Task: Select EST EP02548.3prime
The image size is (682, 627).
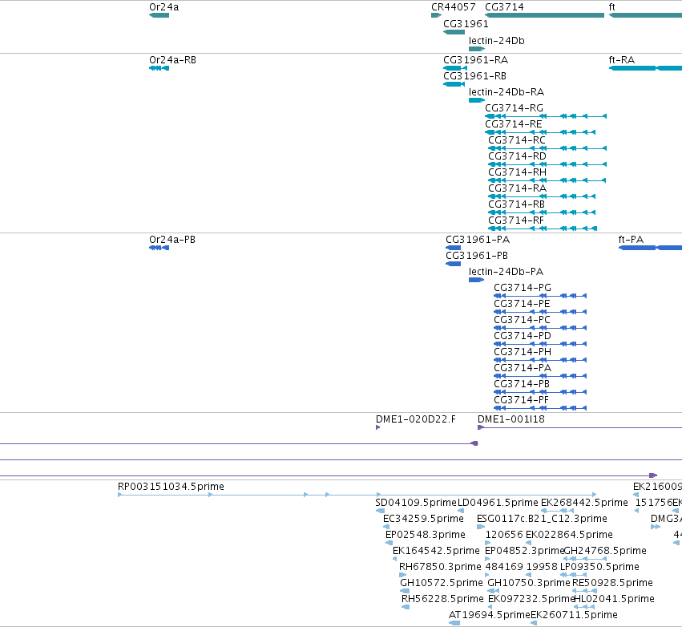Action: click(x=389, y=543)
